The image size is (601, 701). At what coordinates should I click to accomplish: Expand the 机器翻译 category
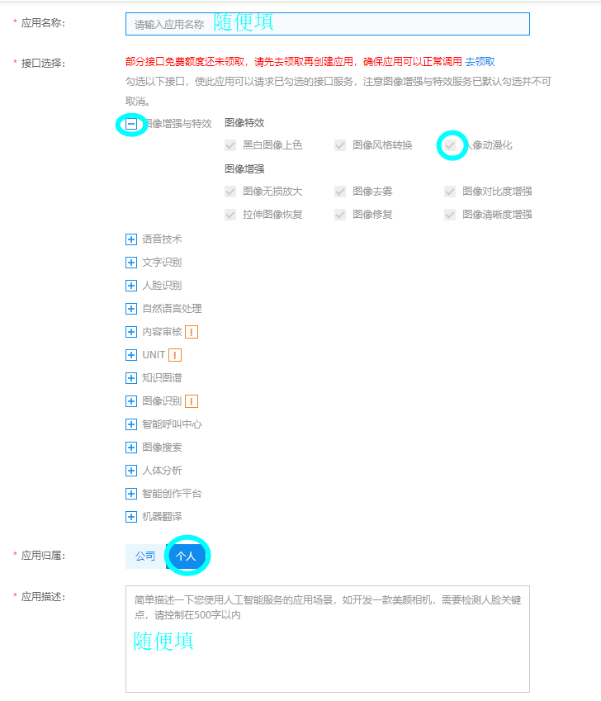131,517
